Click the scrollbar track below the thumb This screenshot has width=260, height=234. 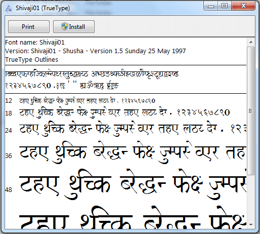(x=251, y=198)
